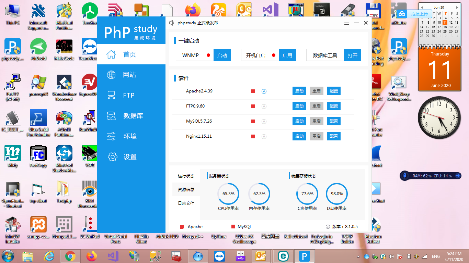Click the CPU使用率 65.3% gauge

(228, 194)
